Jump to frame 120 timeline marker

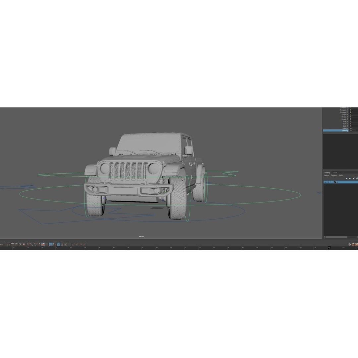[x=329, y=248]
